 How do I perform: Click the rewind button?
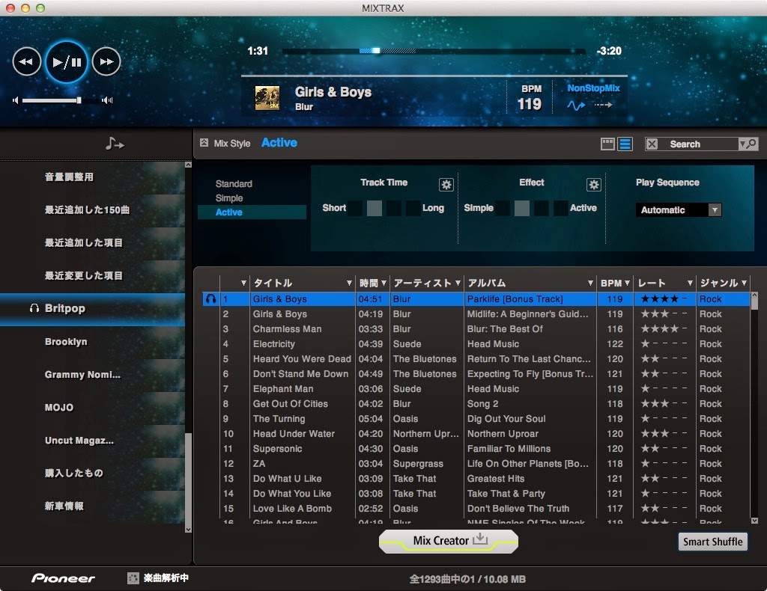[x=26, y=61]
